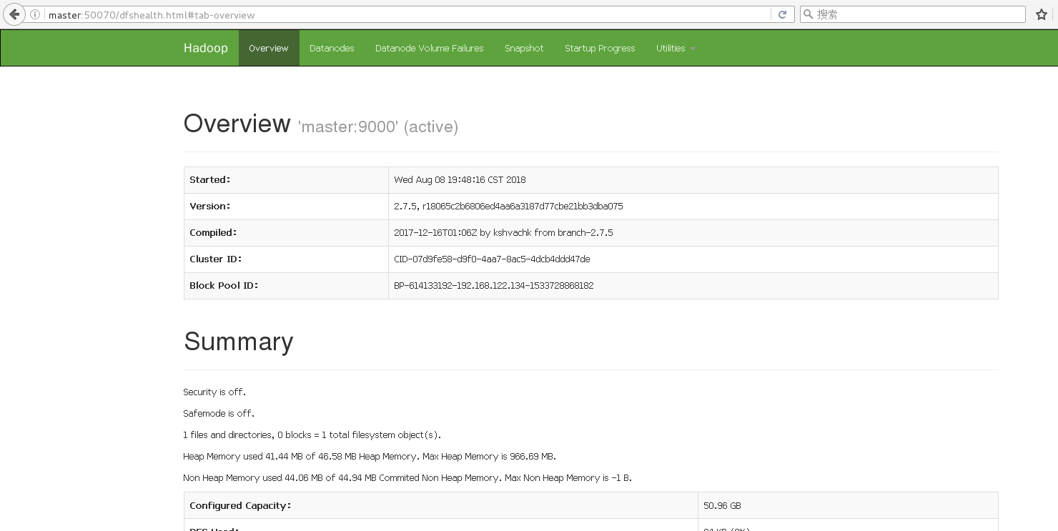Click the browser back arrow button

tap(14, 14)
